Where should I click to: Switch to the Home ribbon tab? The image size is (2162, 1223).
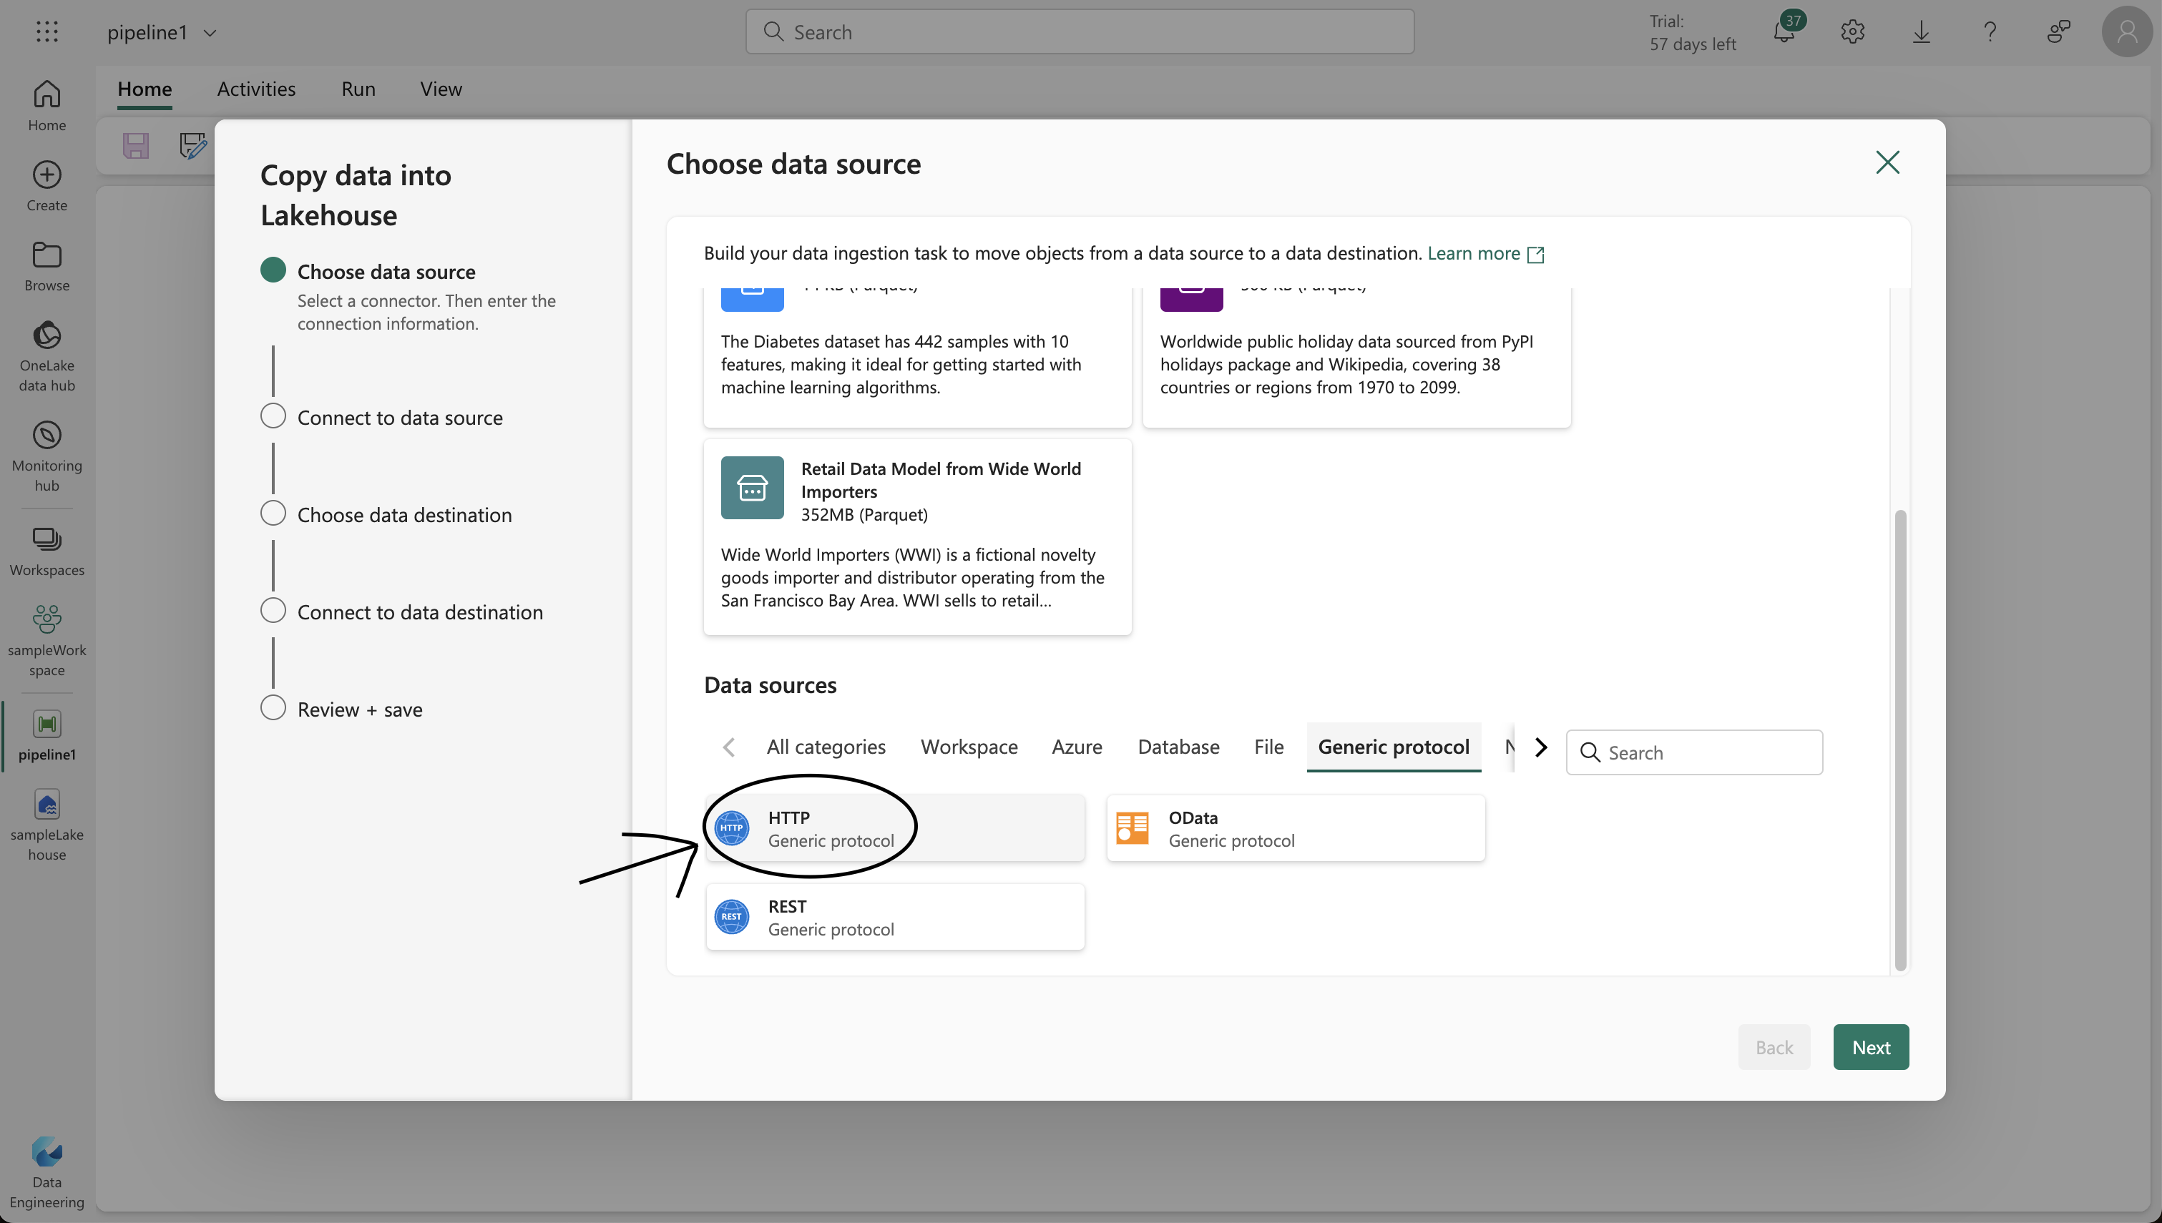pos(145,89)
